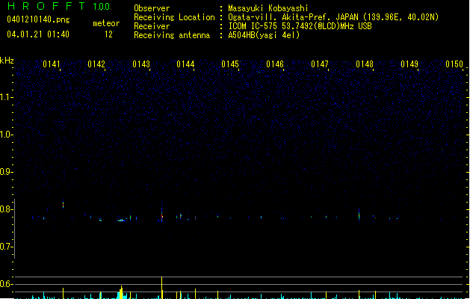Click the 1.1 kHz axis tick label

(x=6, y=97)
